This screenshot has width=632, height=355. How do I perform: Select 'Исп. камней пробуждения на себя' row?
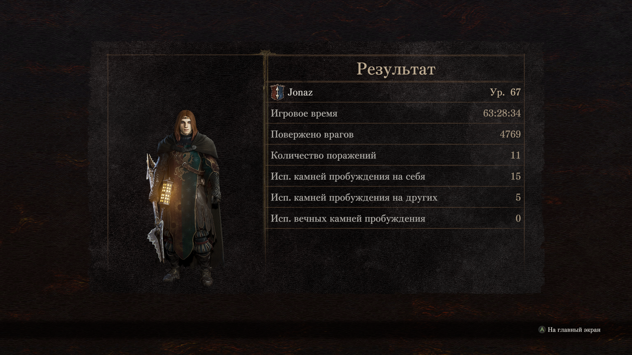click(396, 176)
